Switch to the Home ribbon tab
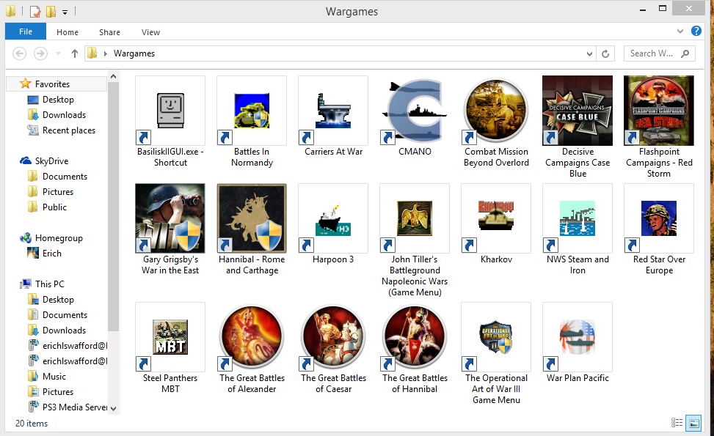The height and width of the screenshot is (436, 714). coord(68,32)
